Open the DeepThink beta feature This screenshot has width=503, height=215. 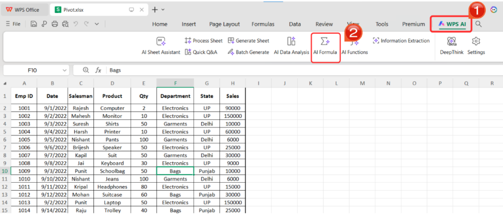coord(451,46)
